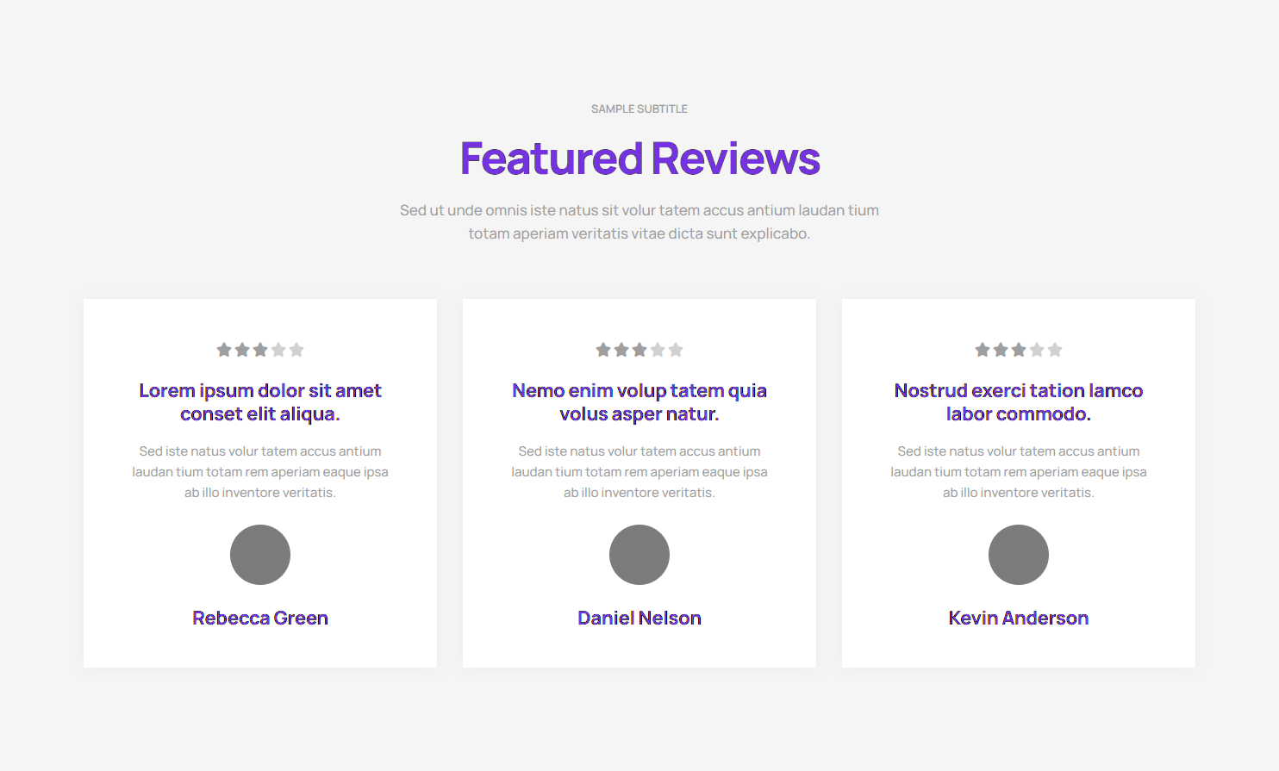
Task: Select the Kevin Anderson reviewer name
Action: [x=1019, y=619]
